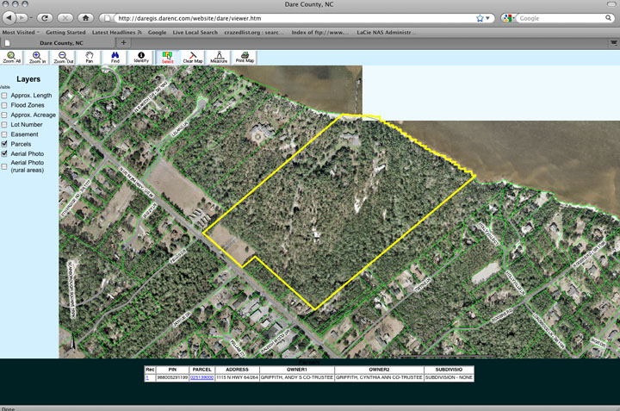The height and width of the screenshot is (411, 620).
Task: Bookmark page with the star icon
Action: pyautogui.click(x=480, y=18)
